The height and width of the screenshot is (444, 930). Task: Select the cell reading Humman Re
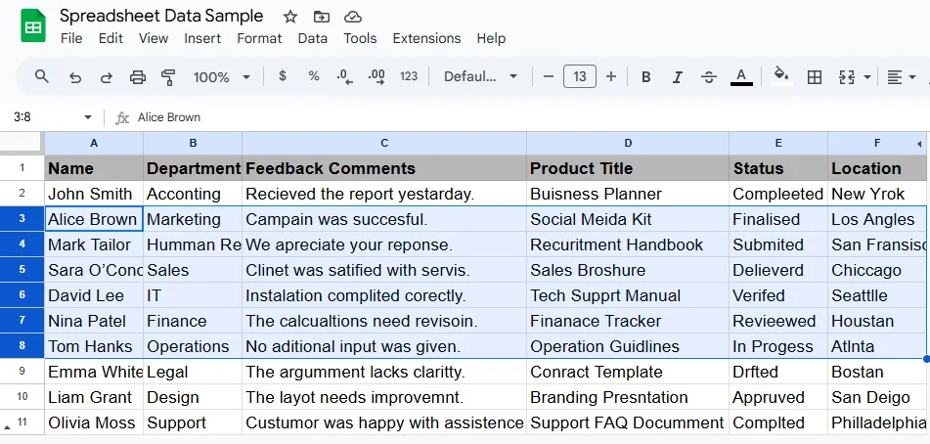(x=193, y=244)
